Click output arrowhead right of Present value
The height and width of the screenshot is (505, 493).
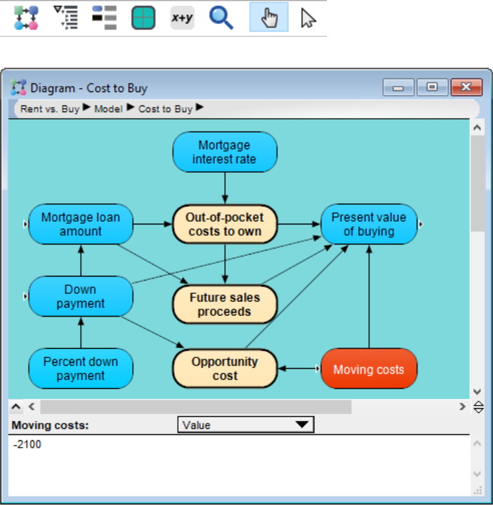(x=421, y=224)
